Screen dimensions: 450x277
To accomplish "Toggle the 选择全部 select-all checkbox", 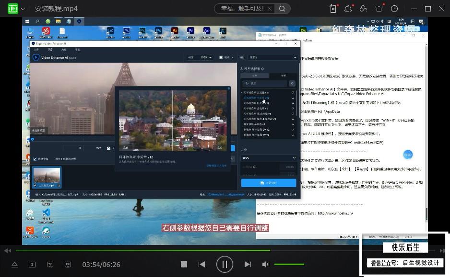I will click(x=35, y=159).
